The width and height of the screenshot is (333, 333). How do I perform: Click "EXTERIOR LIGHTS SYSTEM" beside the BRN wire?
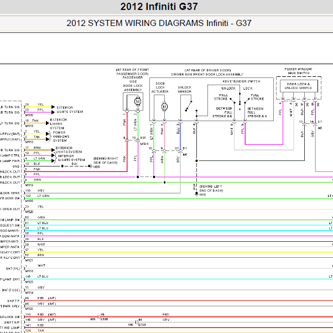tap(69, 150)
